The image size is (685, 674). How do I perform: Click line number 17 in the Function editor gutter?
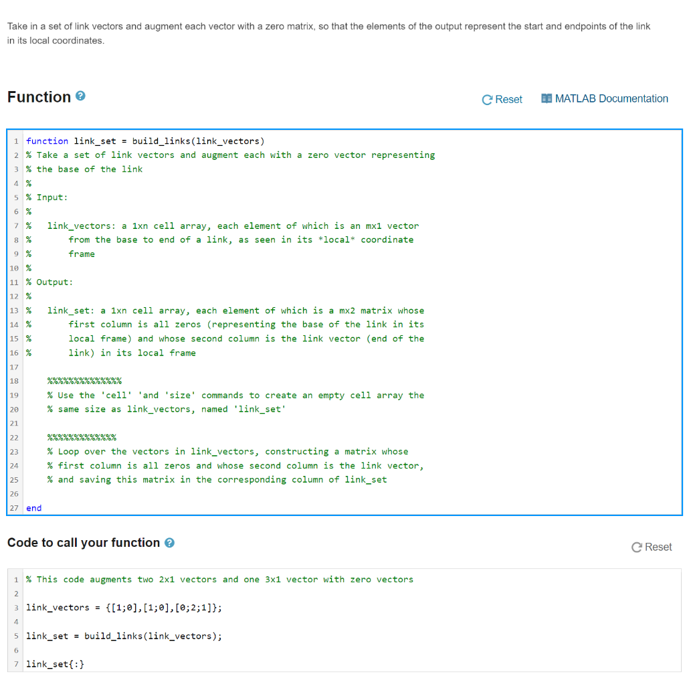(x=14, y=367)
